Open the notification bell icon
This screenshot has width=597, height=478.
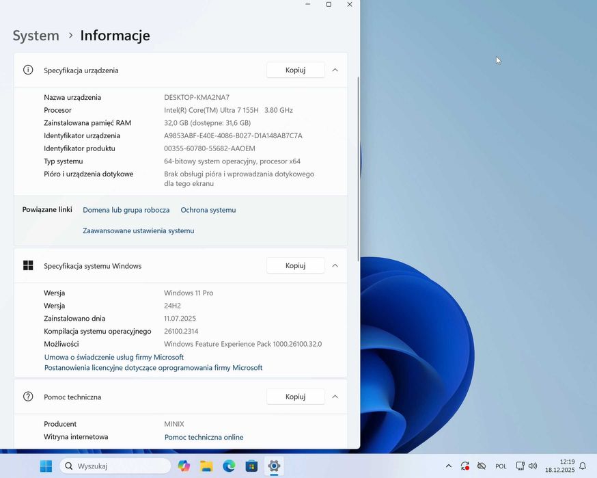point(583,466)
